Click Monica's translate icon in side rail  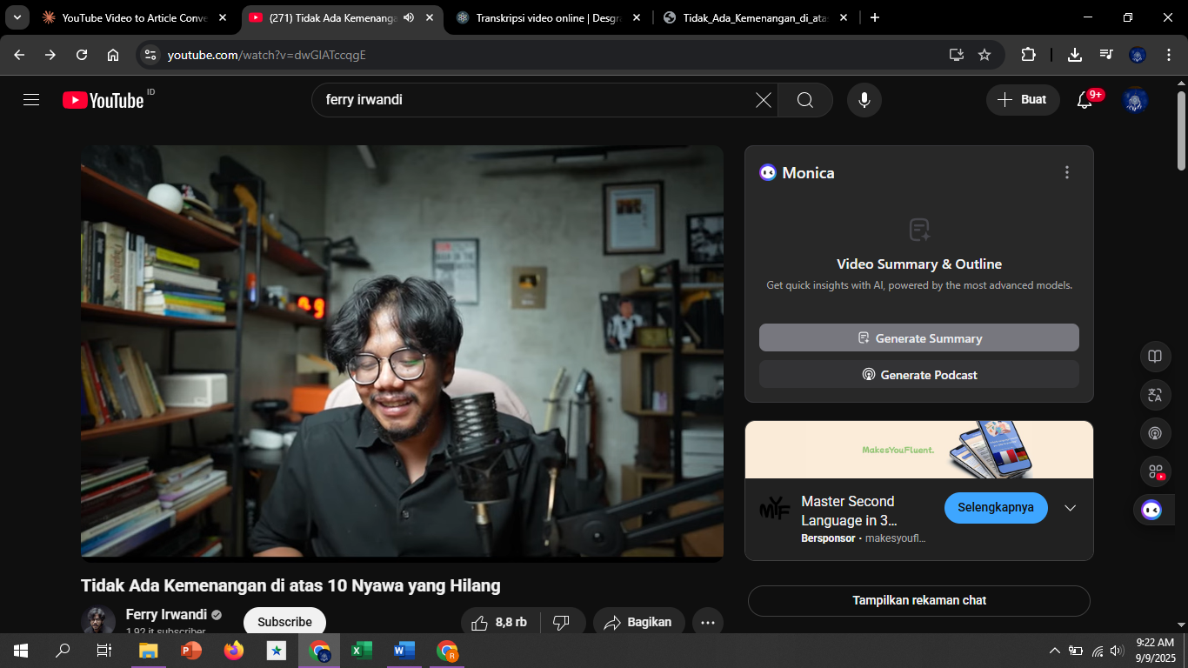(x=1155, y=395)
